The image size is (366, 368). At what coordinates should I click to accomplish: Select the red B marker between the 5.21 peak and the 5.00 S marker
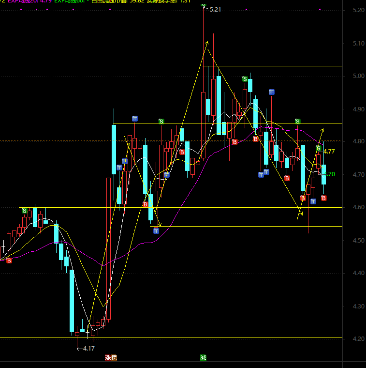point(235,142)
